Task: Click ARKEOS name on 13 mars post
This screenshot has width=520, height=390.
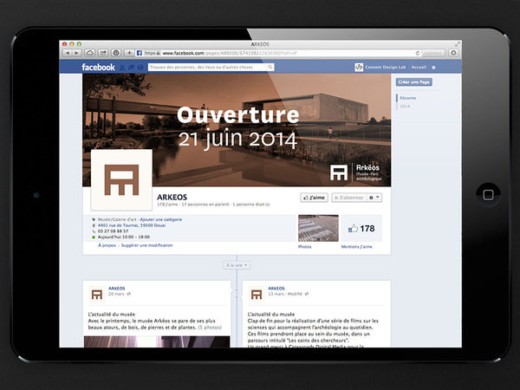Action: coord(276,289)
